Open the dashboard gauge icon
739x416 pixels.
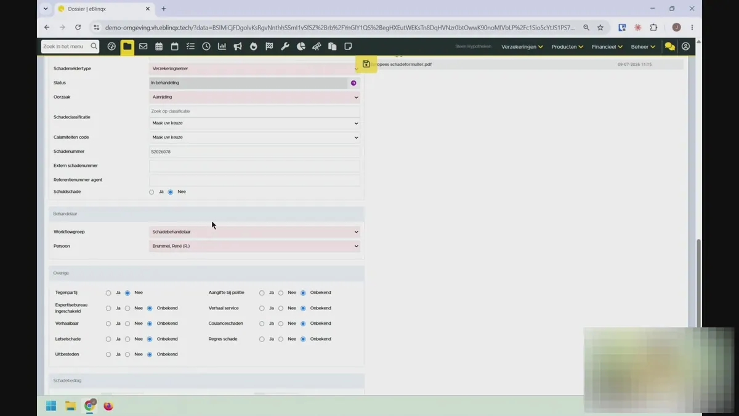[111, 46]
